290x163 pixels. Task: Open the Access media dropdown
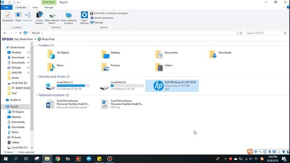click(39, 18)
